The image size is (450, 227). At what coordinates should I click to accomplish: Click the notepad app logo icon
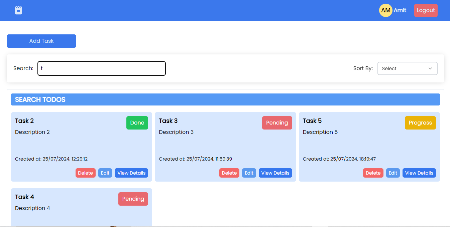point(18,10)
